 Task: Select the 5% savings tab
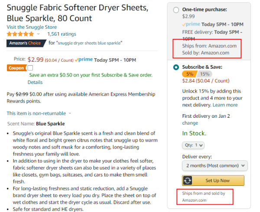pyautogui.click(x=190, y=74)
